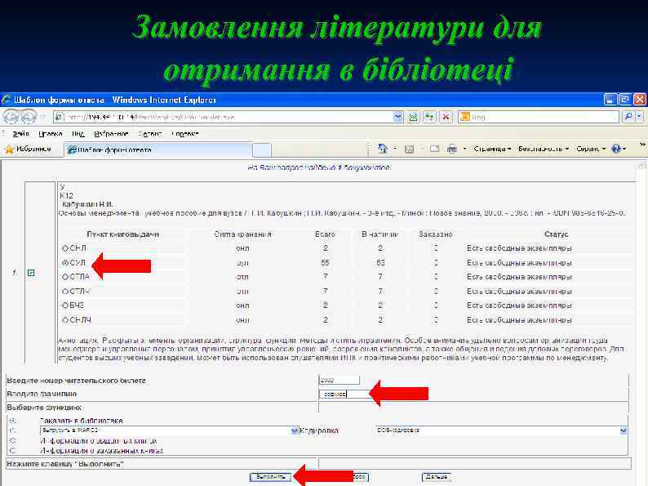This screenshot has height=486, width=648.
Task: Click the Home page icon
Action: pos(383,149)
